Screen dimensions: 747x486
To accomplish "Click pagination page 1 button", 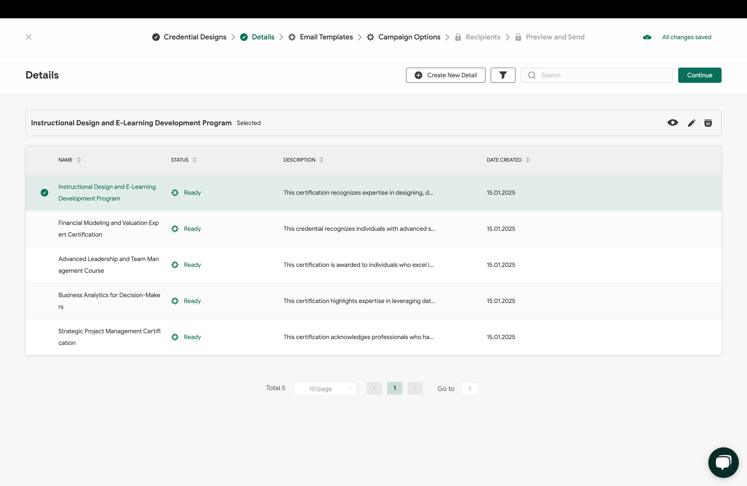I will click(x=394, y=388).
